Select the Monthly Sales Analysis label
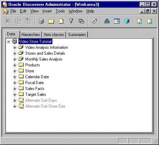The width and height of the screenshot is (159, 145). pos(44,59)
